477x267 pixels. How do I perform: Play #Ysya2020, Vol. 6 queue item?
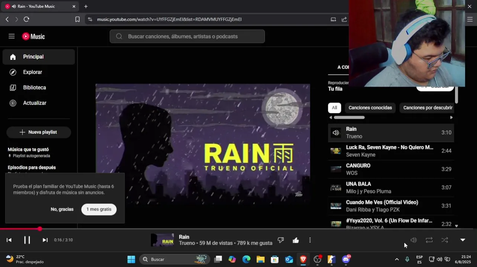coord(391,222)
